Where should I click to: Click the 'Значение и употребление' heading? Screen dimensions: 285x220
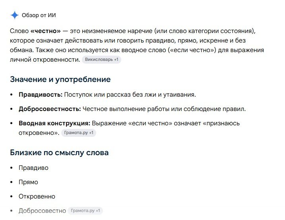pos(60,79)
